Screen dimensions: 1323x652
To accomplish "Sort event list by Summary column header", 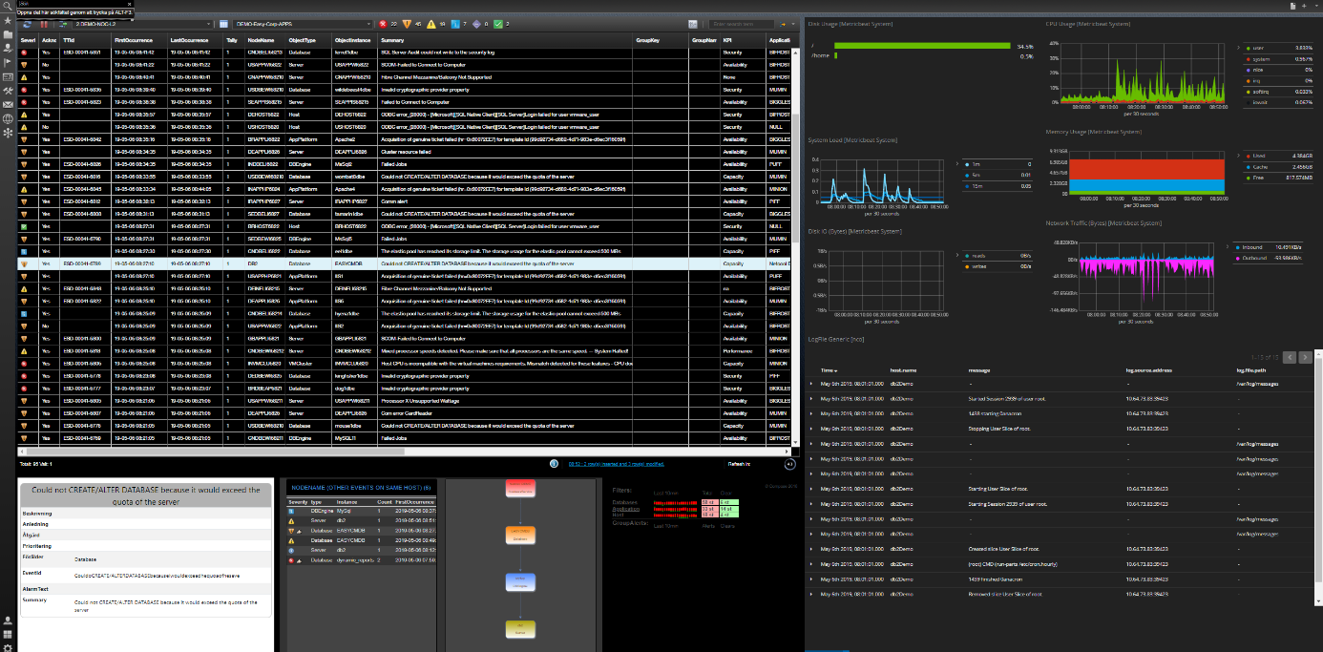I will click(393, 40).
